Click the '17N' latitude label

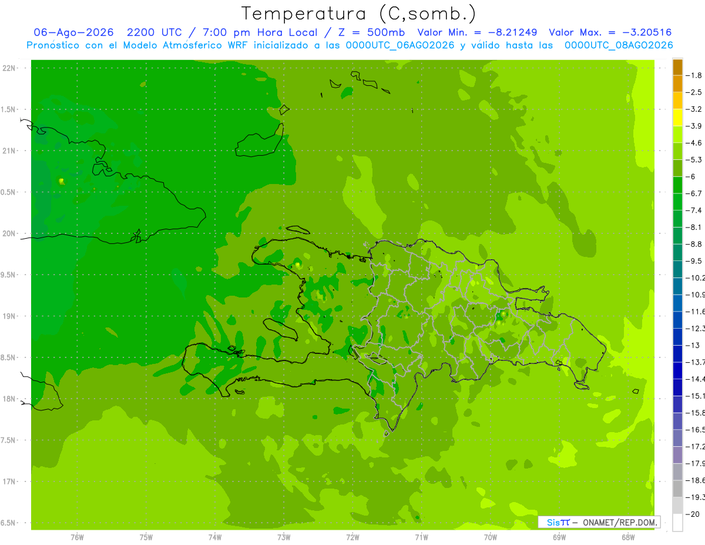click(x=9, y=482)
